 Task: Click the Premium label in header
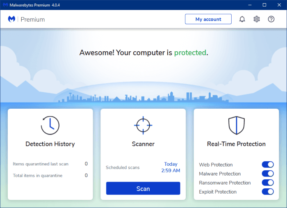[x=32, y=19]
